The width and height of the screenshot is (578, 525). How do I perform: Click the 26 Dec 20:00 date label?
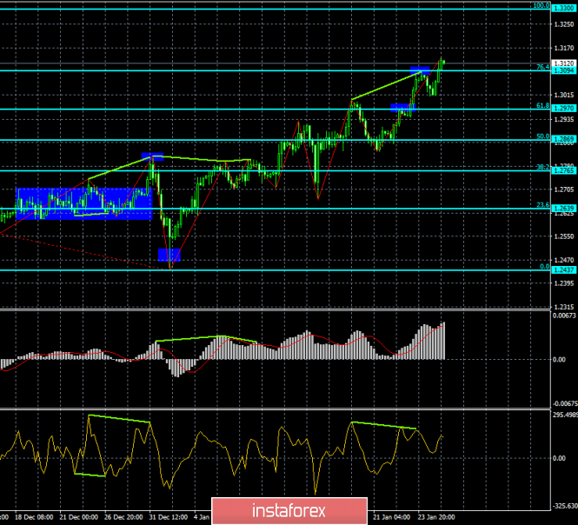123,517
